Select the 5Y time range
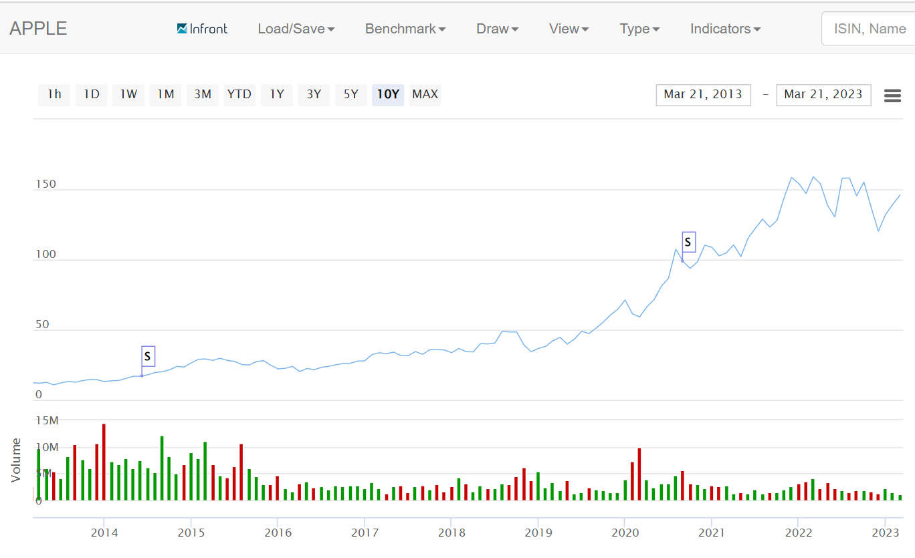The width and height of the screenshot is (915, 558). click(x=351, y=94)
